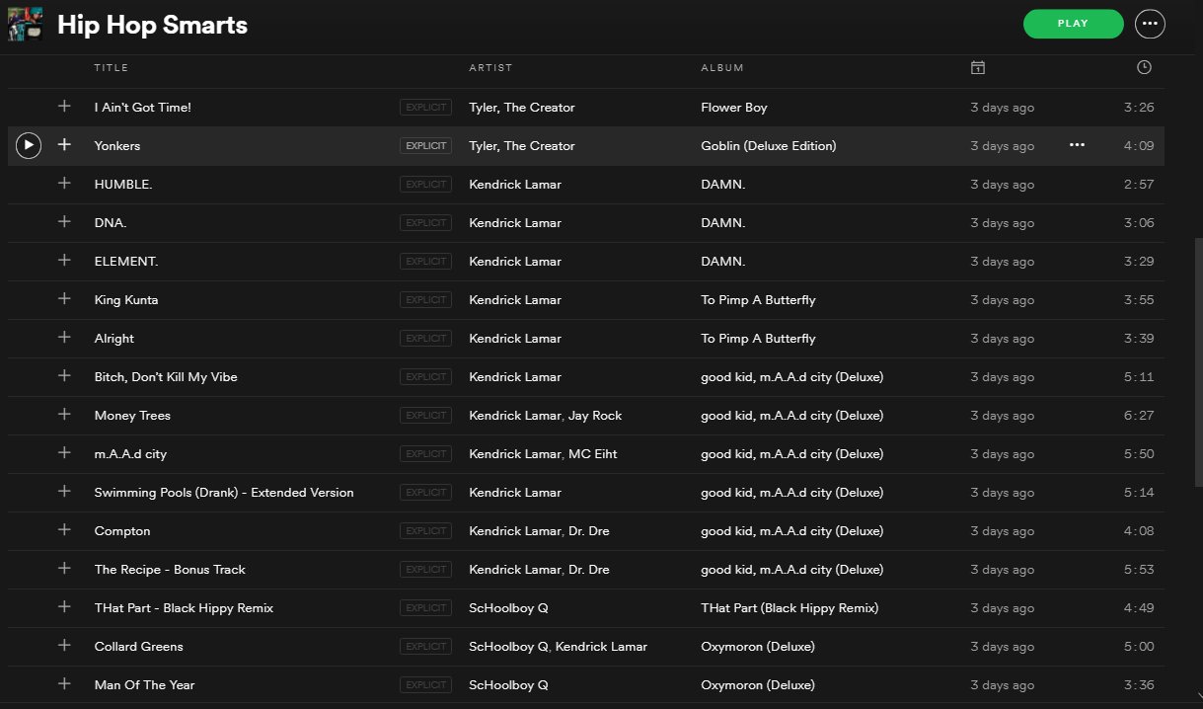The height and width of the screenshot is (709, 1203).
Task: Save m.A.A.d city track with plus
Action: (64, 452)
